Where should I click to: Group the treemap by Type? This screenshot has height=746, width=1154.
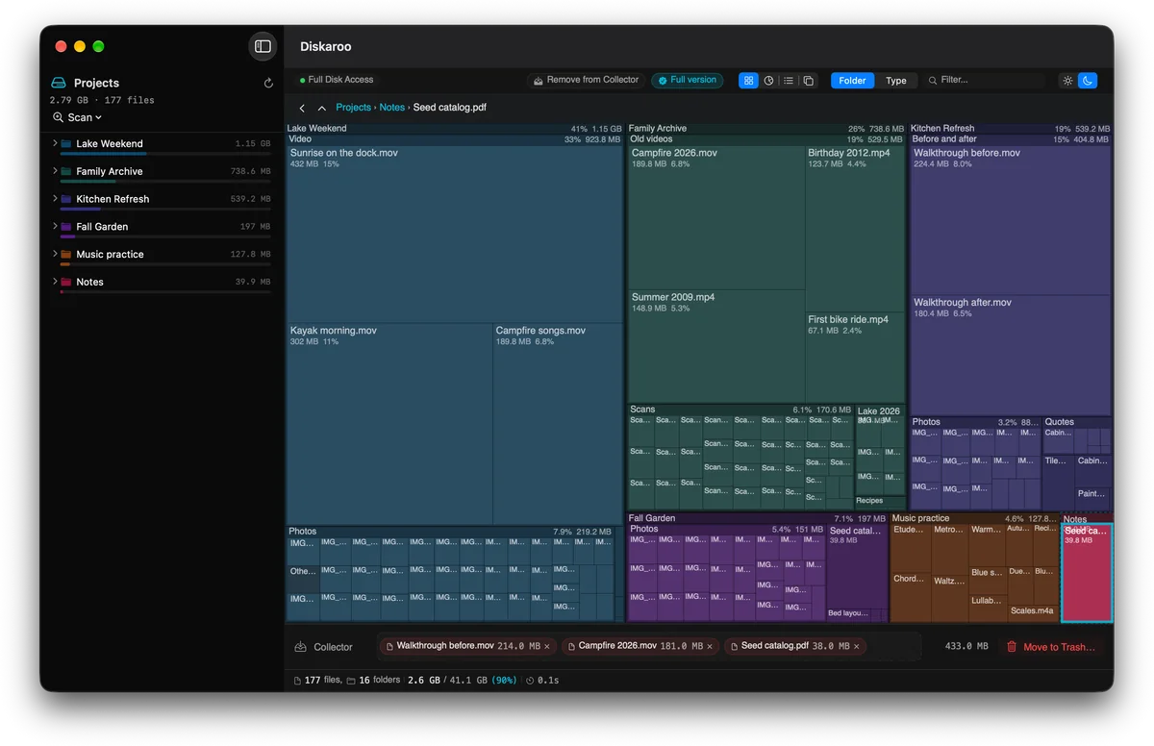(895, 81)
